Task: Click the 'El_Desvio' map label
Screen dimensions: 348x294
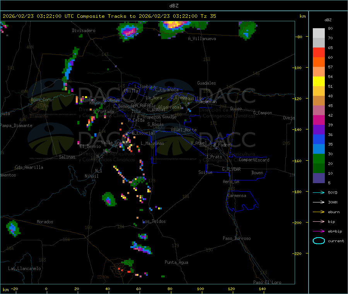Action: (x=90, y=146)
